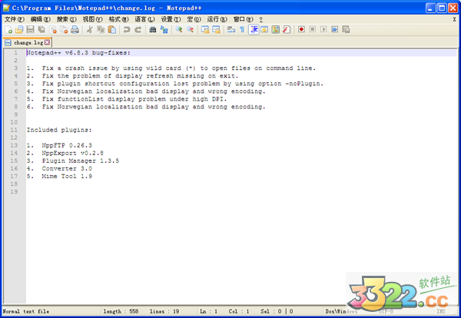461x318 pixels.
Task: Close the change.log tab with red X
Action: 47,42
